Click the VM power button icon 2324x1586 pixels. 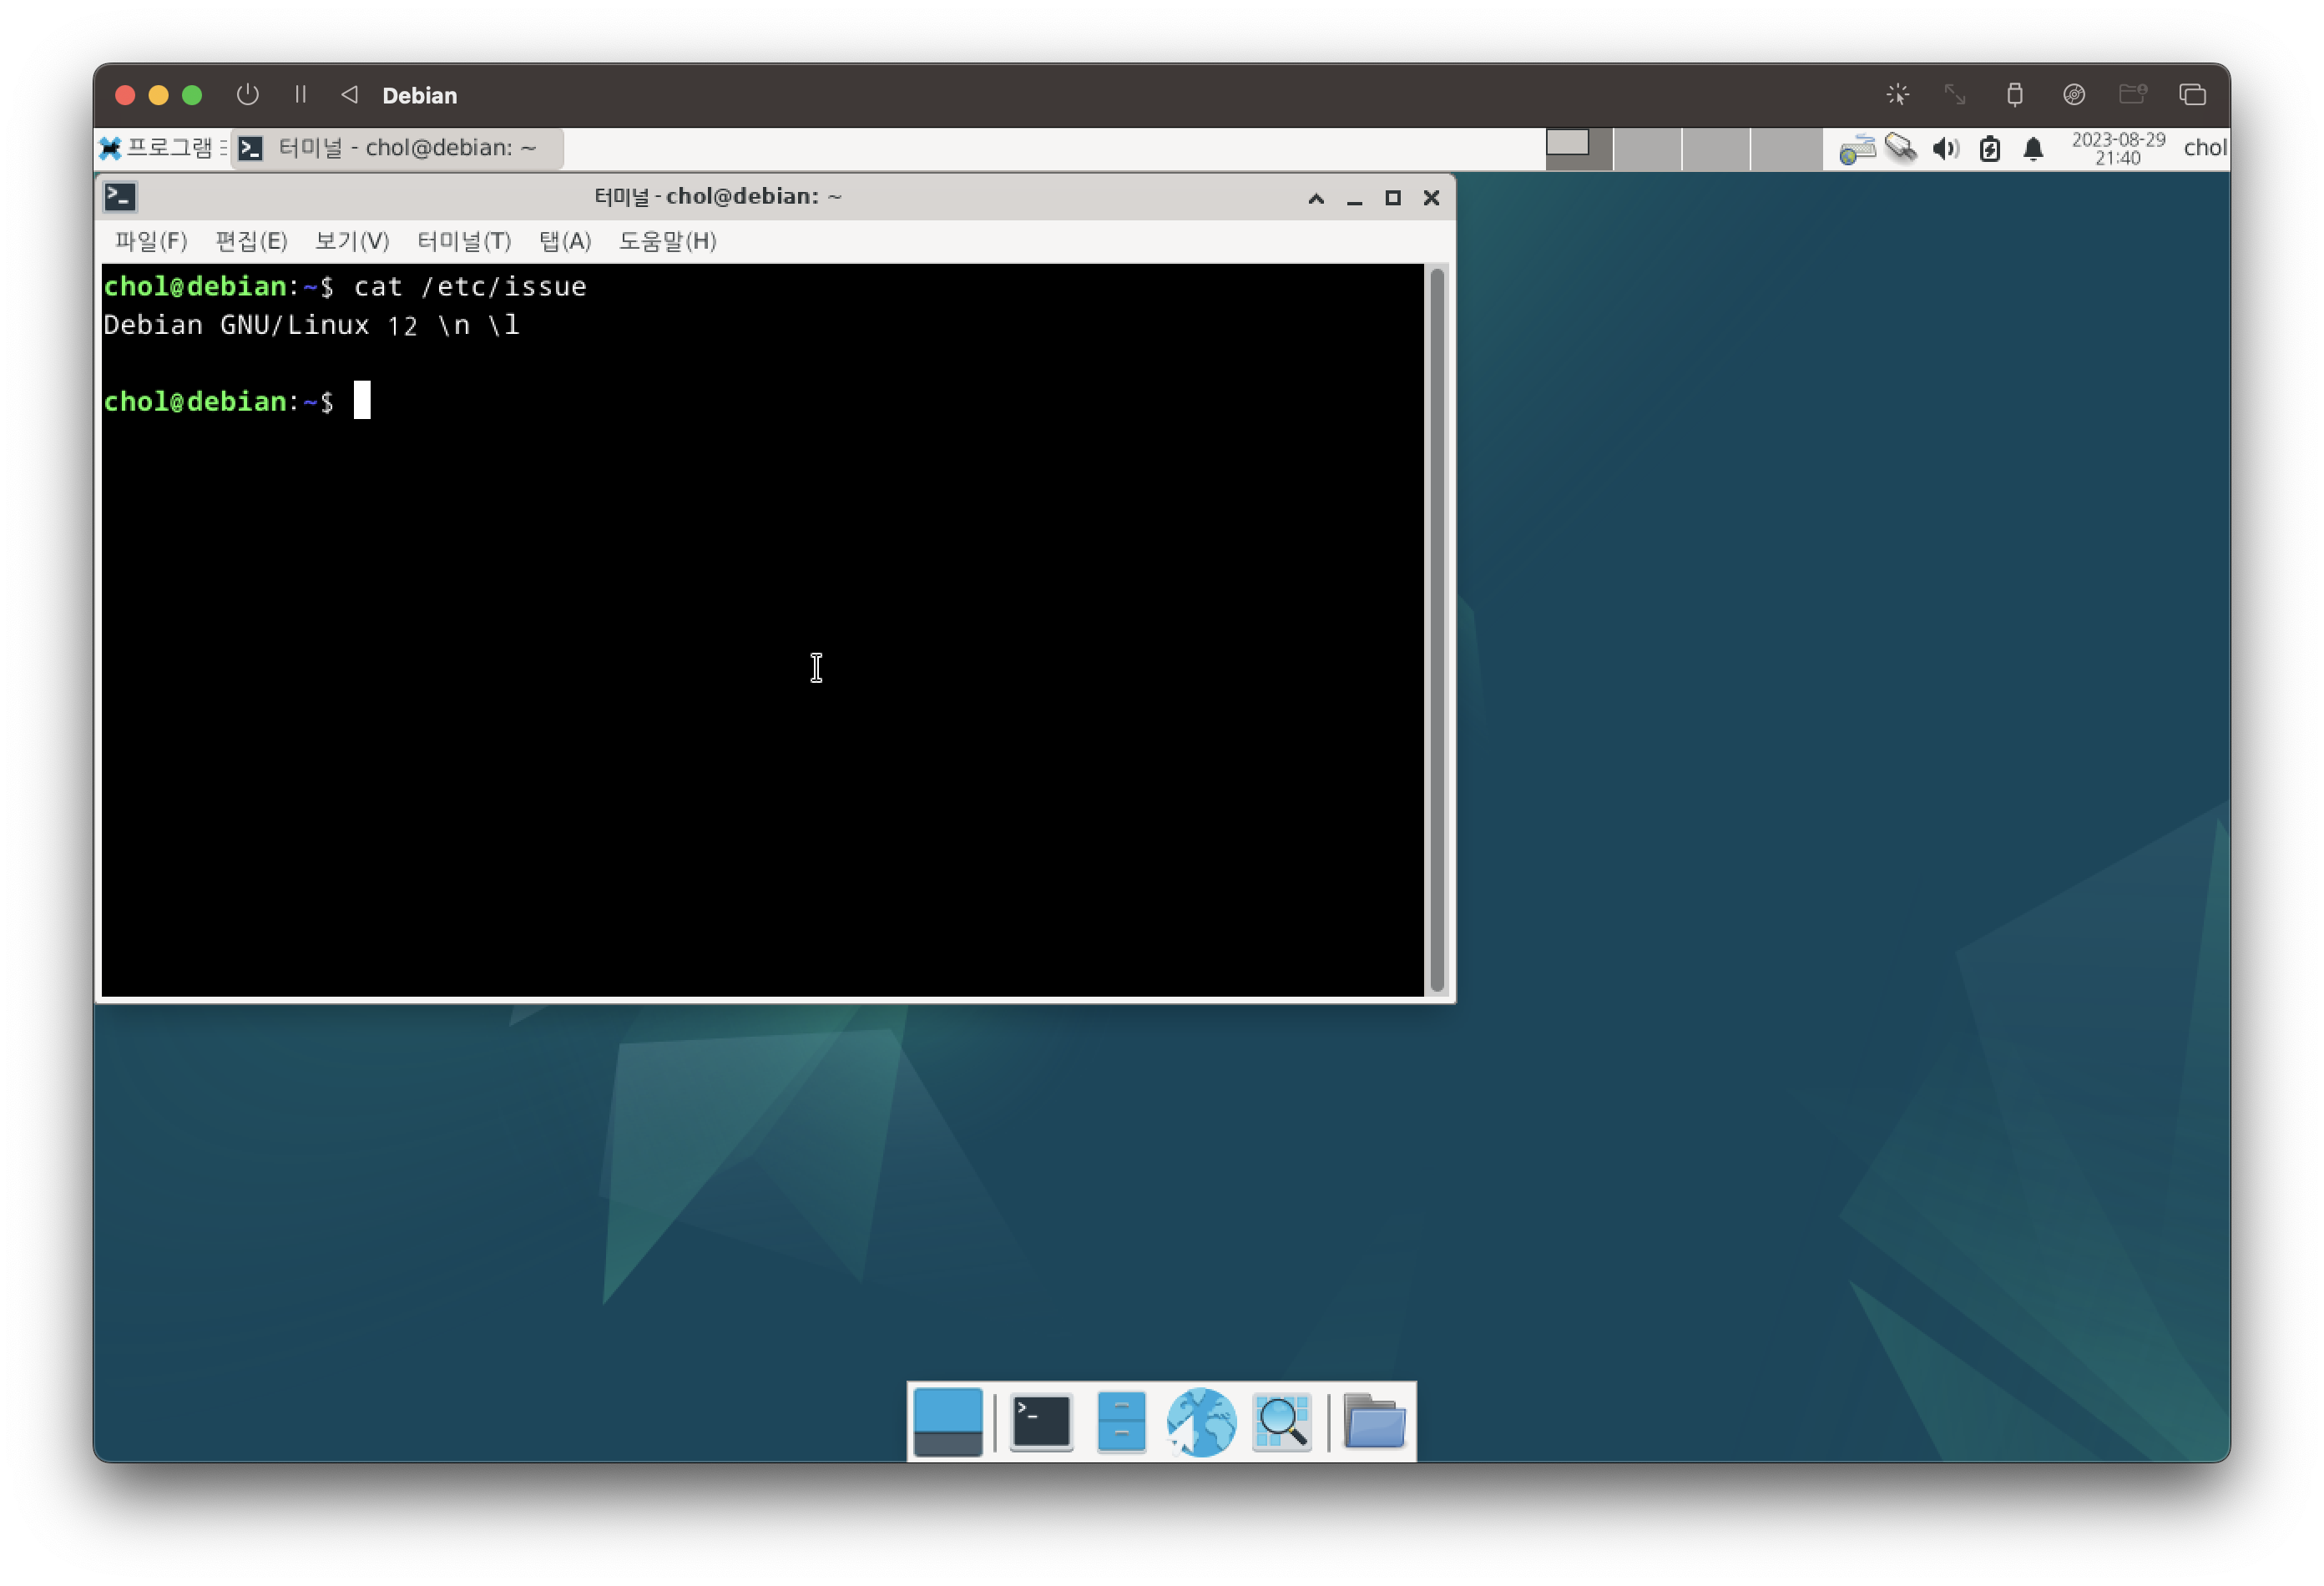[x=247, y=95]
